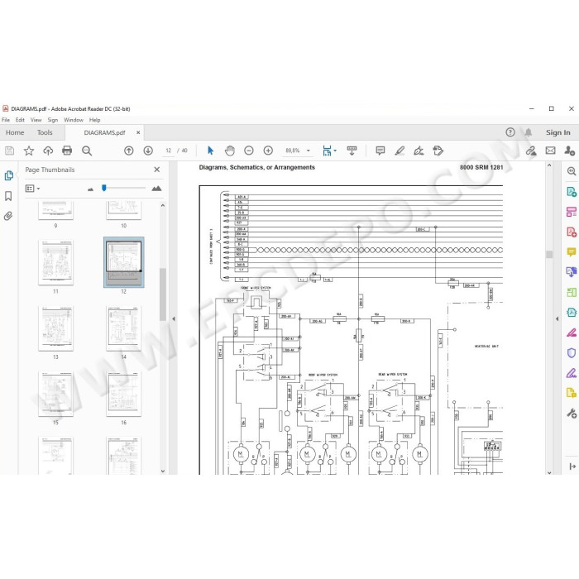Go to previous page arrow
This screenshot has height=579, width=579.
pyautogui.click(x=128, y=151)
